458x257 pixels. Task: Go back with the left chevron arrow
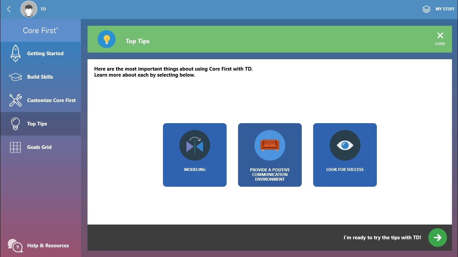point(9,9)
